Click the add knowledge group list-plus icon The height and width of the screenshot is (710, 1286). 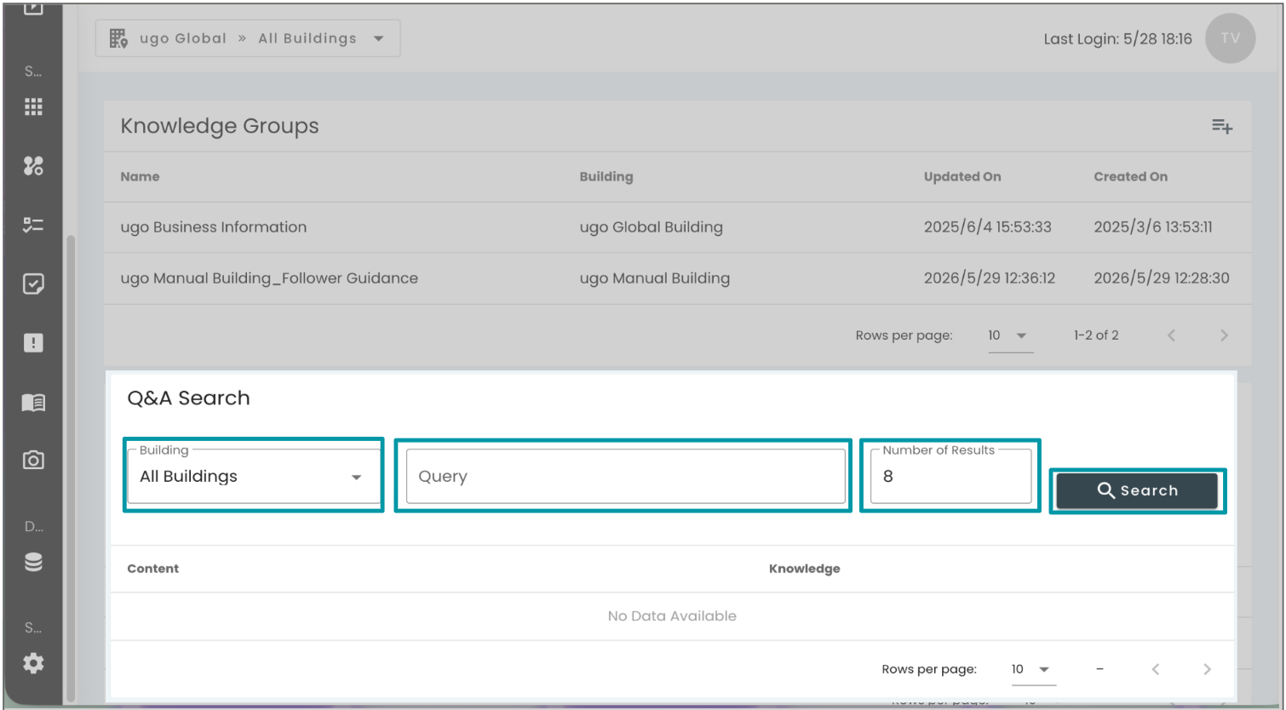1222,127
